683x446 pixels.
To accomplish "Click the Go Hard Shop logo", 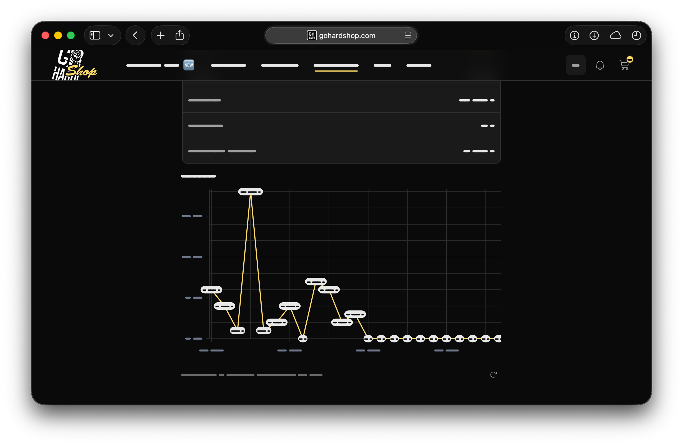I will [74, 65].
